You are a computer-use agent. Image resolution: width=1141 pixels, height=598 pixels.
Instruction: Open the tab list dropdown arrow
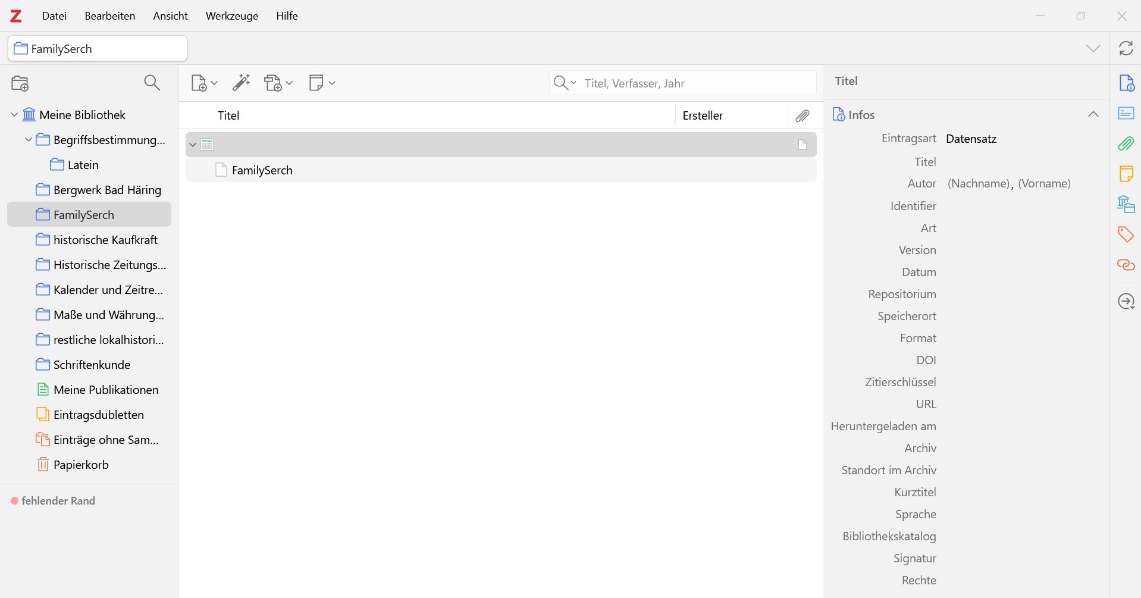point(1093,49)
